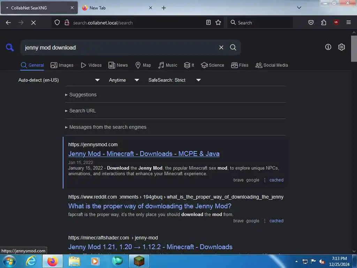Image resolution: width=357 pixels, height=268 pixels.
Task: Open the minecraftshader.com URL link
Action: 113,238
